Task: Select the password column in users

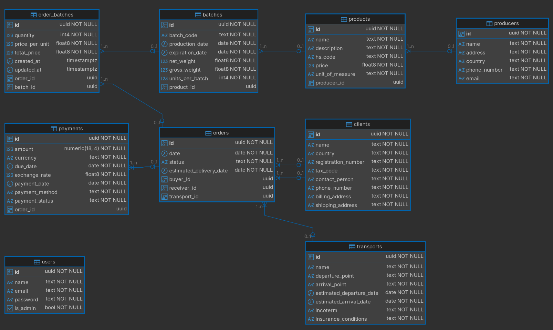Action: click(26, 300)
